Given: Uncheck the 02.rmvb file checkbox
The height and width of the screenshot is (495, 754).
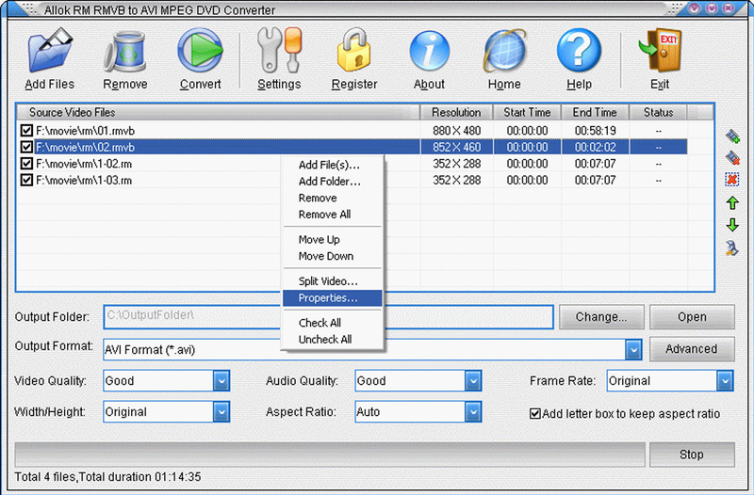Looking at the screenshot, I should tap(26, 147).
